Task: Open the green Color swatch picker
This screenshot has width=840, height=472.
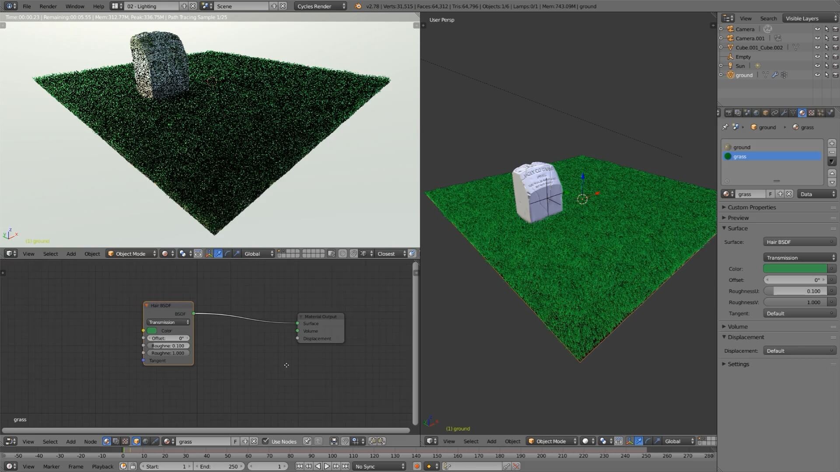Action: (x=795, y=269)
